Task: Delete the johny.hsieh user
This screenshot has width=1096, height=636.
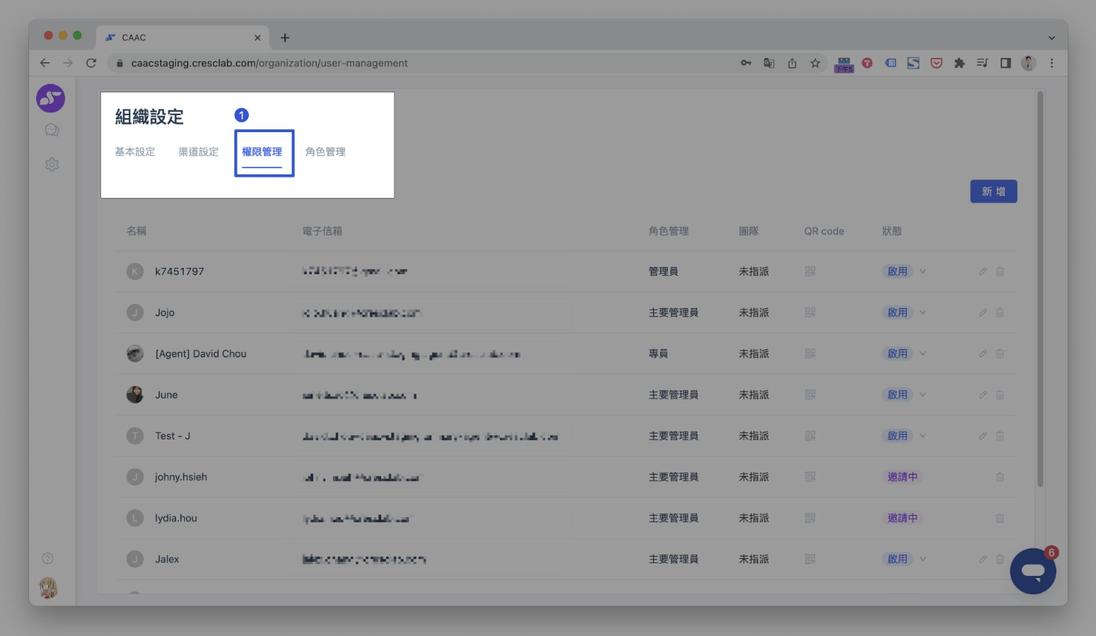Action: tap(1000, 477)
